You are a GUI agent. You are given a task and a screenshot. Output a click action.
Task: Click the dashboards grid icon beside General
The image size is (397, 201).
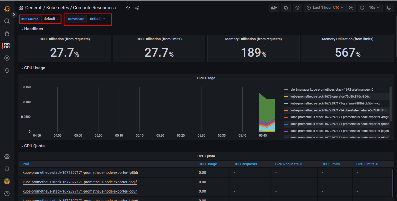click(x=21, y=8)
